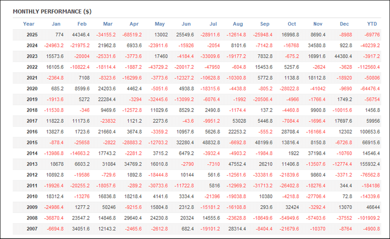Click the Jan column header

(x=56, y=24)
